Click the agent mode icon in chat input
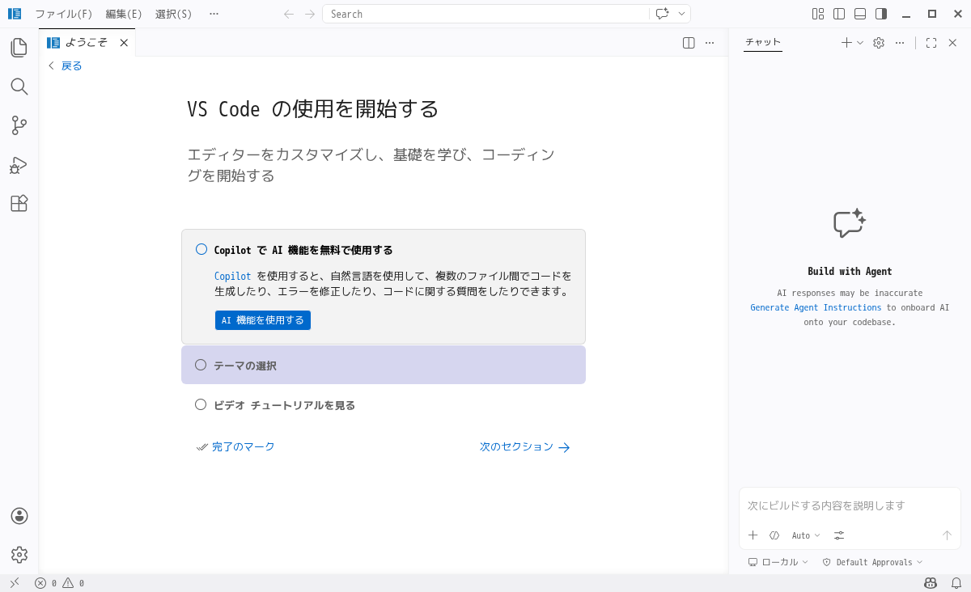The width and height of the screenshot is (971, 592). tap(774, 535)
